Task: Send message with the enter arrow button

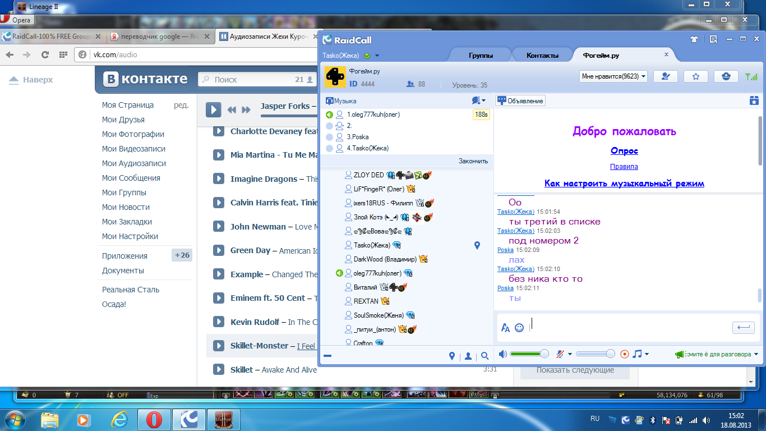Action: 744,328
